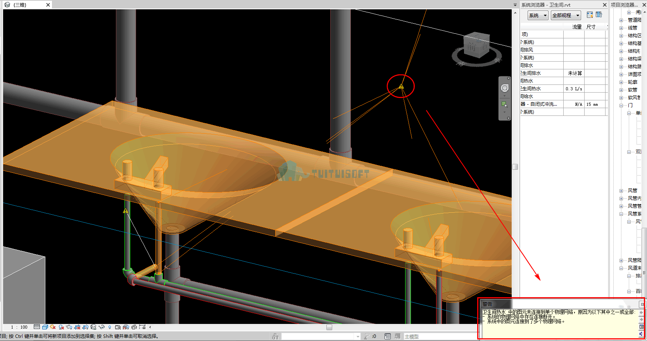Expand the 轮廓 tree node
This screenshot has width=647, height=341.
pos(621,82)
